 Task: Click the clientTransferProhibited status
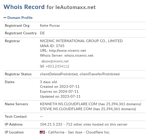point(99,74)
